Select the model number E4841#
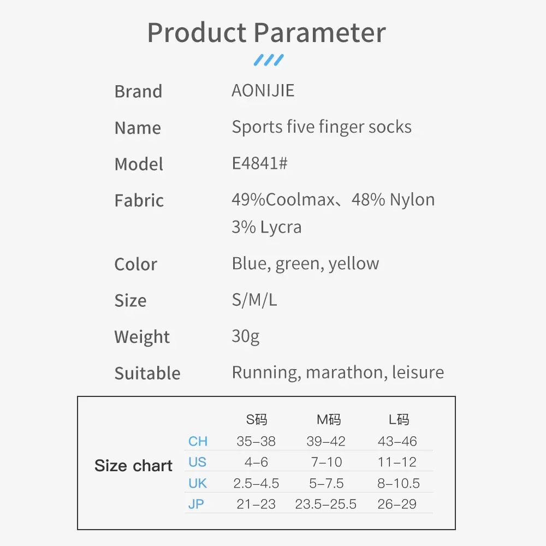Viewport: 546px width, 546px height. pyautogui.click(x=260, y=163)
